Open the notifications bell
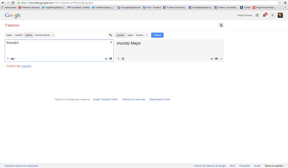The height and width of the screenshot is (168, 288). pos(264,15)
